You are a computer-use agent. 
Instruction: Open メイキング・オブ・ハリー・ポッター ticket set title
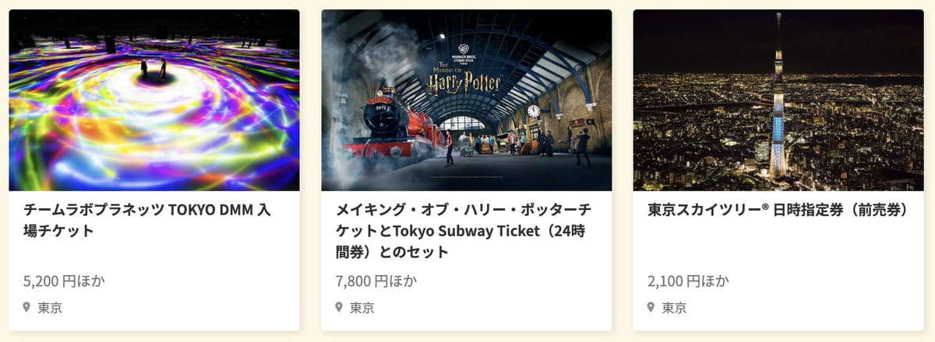(463, 231)
